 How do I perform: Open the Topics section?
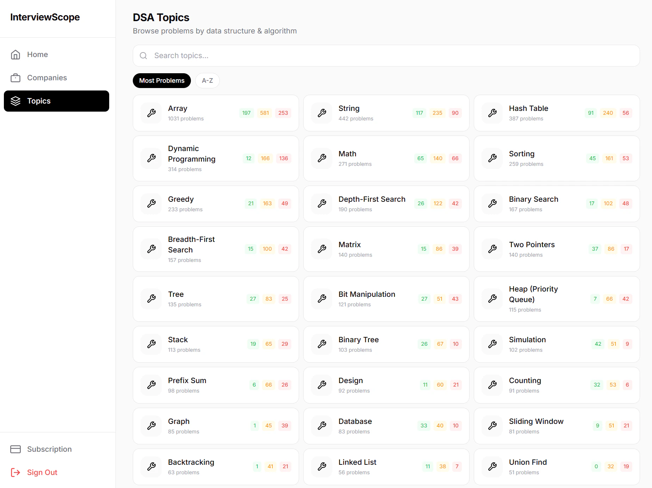point(56,101)
